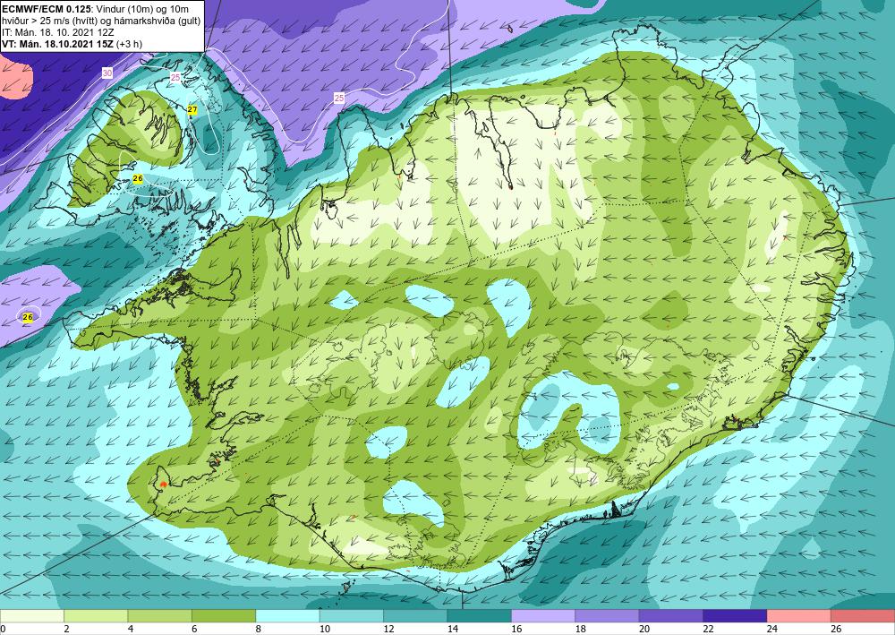Click the yellow gust label "27"
This screenshot has height=635, width=895.
tap(192, 109)
